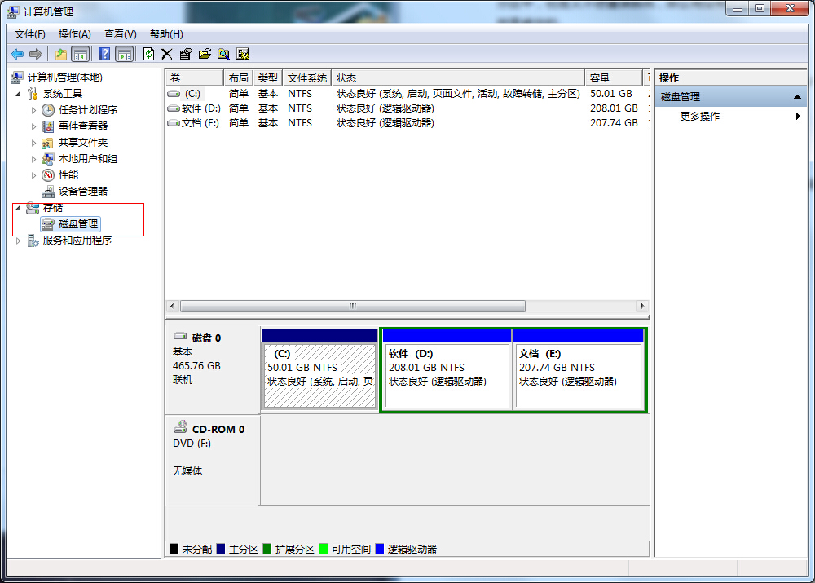815x583 pixels.
Task: Click the magnifier explore toolbar icon
Action: tap(223, 54)
